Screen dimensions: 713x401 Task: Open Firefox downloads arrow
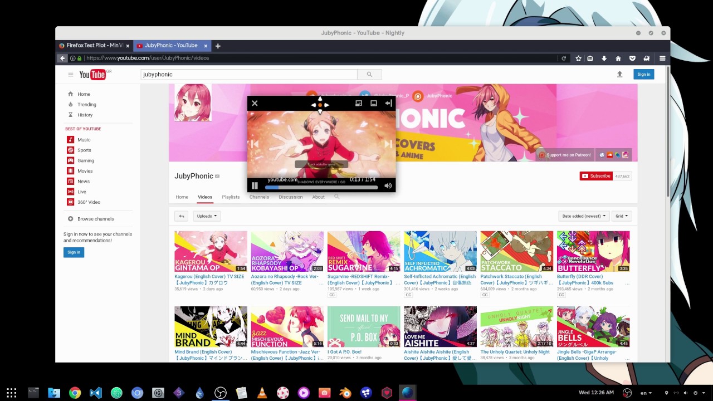(604, 58)
